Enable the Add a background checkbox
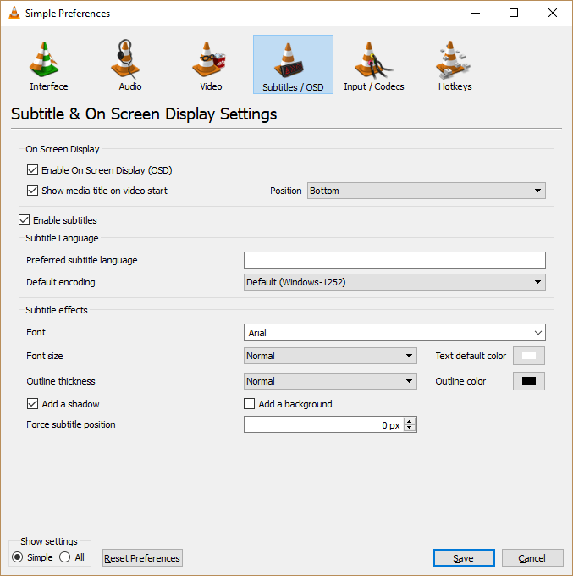The image size is (573, 576). pyautogui.click(x=250, y=404)
